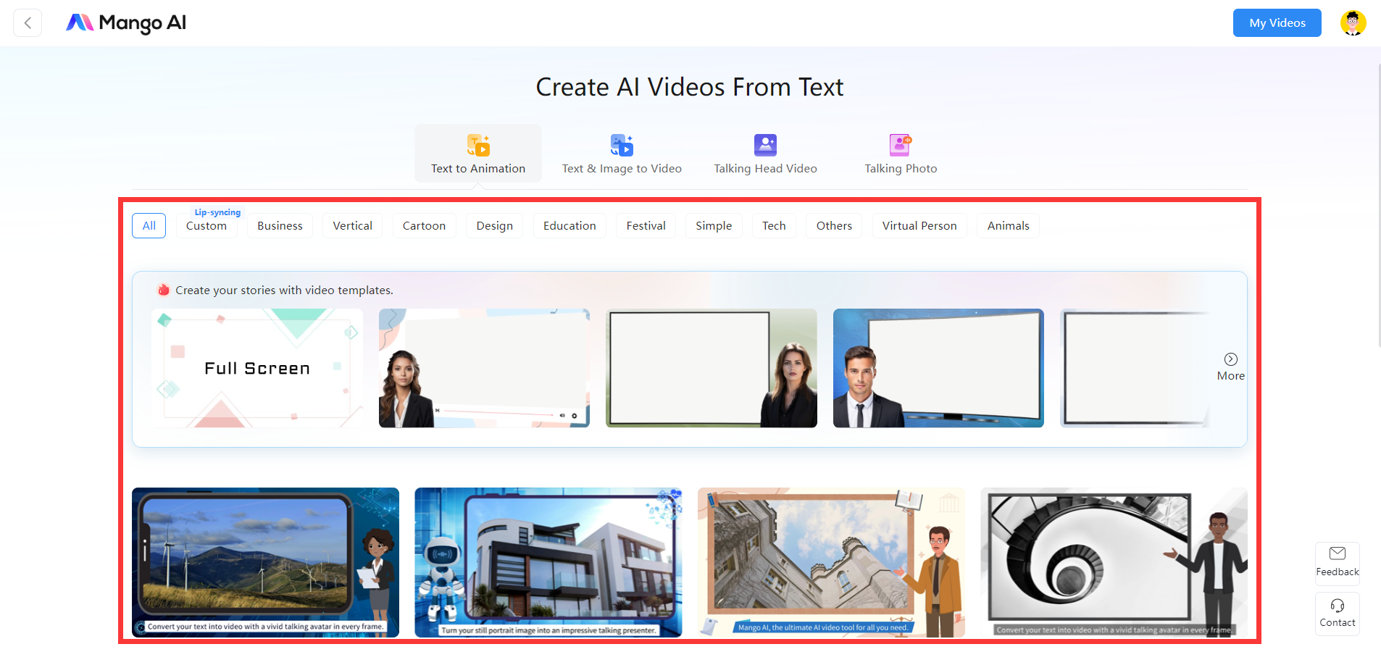Filter templates by Design
This screenshot has width=1381, height=652.
(x=495, y=226)
